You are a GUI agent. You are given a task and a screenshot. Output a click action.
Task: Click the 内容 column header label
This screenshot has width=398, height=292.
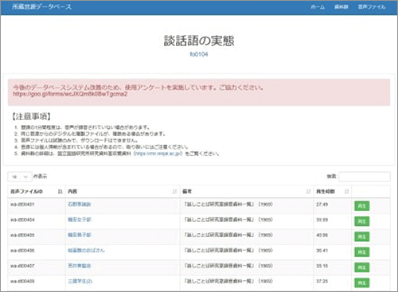(x=72, y=192)
